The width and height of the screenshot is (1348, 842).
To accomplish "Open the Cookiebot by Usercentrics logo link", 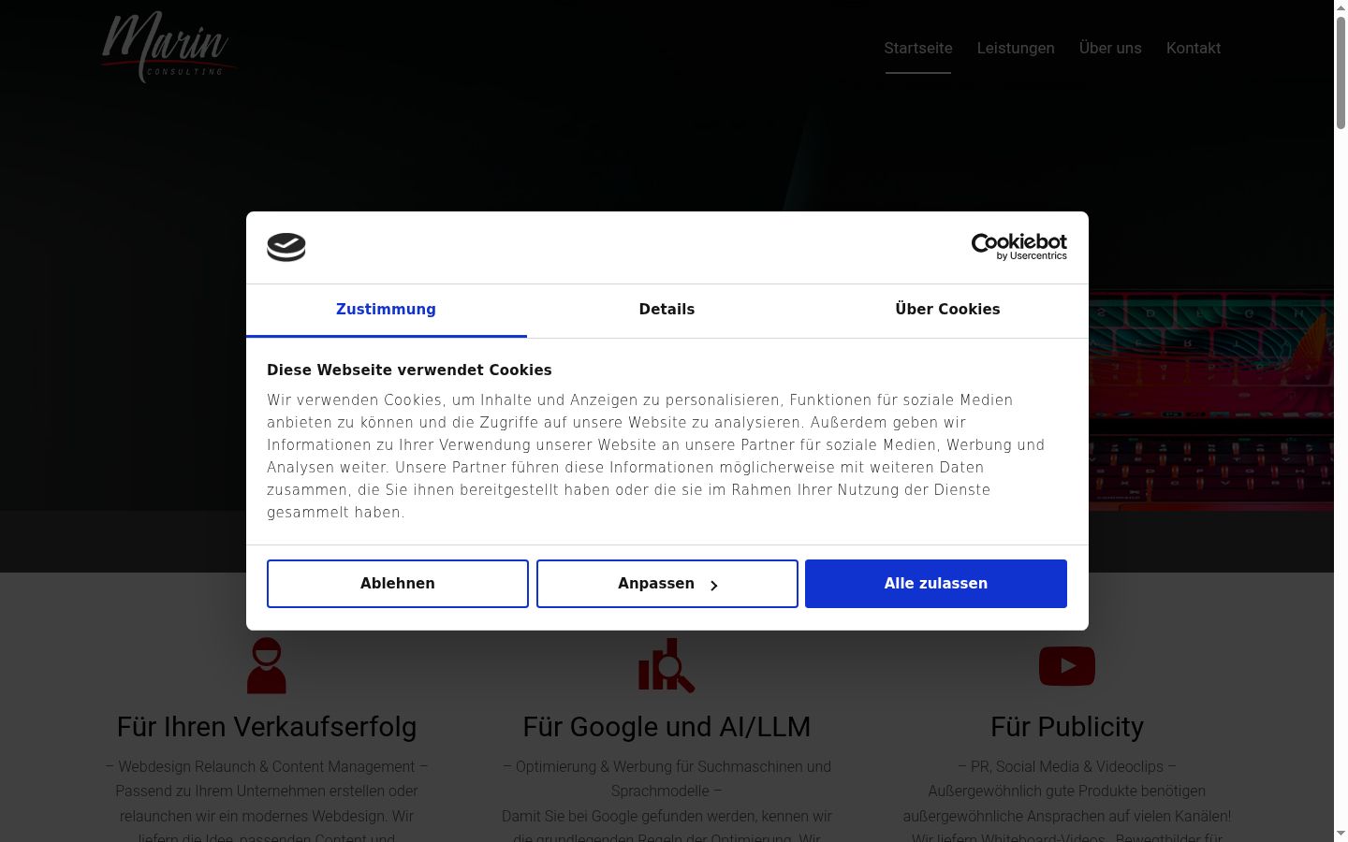I will coord(1018,247).
